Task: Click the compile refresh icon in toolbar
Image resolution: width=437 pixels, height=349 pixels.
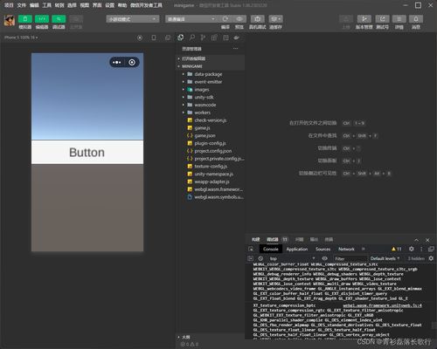Action: point(225,19)
